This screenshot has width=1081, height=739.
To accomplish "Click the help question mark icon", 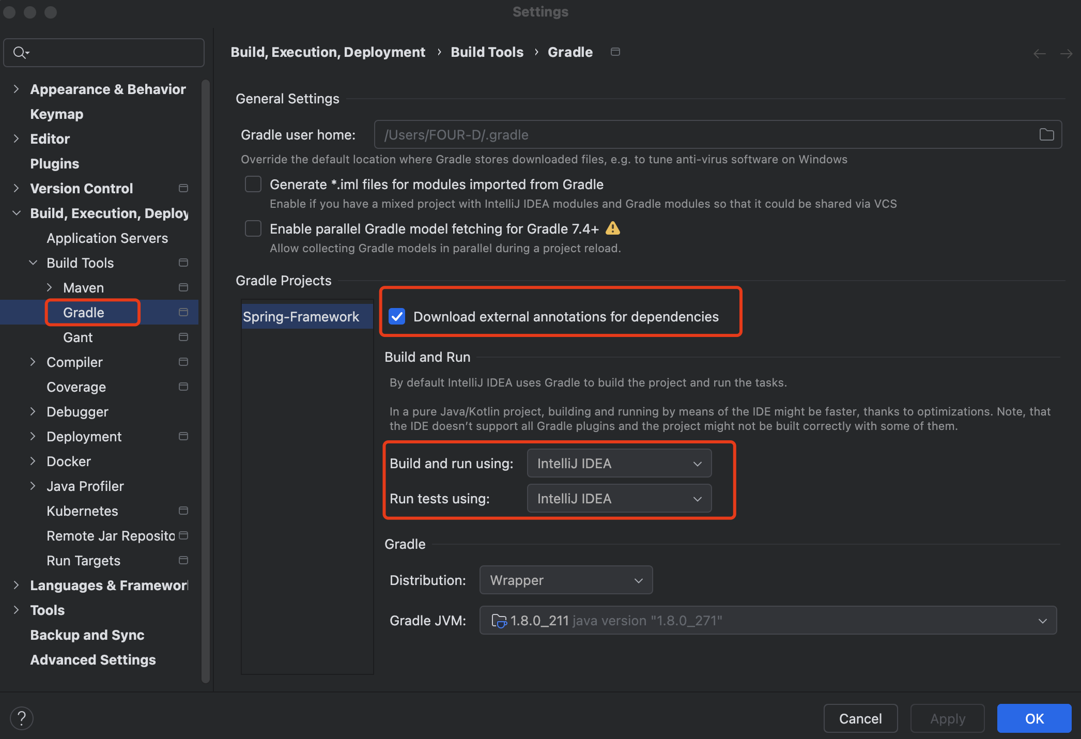I will tap(22, 718).
